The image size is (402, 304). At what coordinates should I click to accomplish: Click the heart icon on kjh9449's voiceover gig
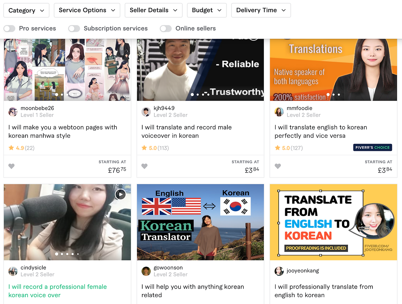(144, 166)
